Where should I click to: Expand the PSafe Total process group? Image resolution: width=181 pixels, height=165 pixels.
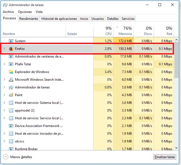[4, 64]
